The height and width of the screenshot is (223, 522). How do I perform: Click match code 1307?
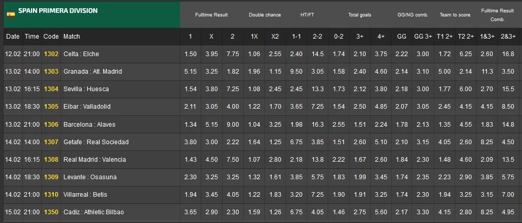[x=51, y=142]
